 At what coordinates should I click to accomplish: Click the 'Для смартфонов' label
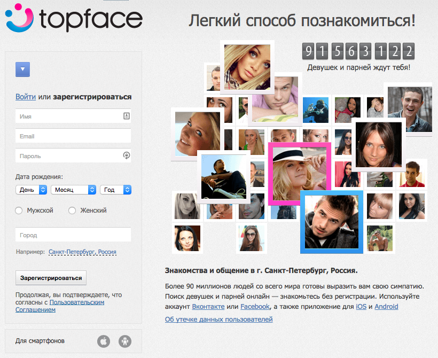point(40,341)
